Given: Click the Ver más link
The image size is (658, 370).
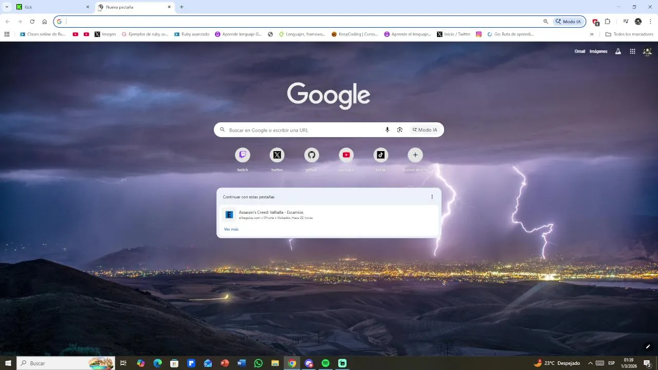Looking at the screenshot, I should [x=231, y=229].
